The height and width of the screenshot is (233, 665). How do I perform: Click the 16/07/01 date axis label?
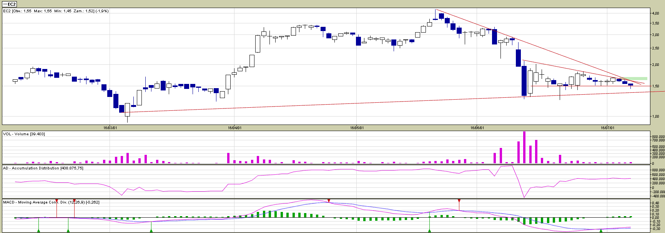(607, 128)
